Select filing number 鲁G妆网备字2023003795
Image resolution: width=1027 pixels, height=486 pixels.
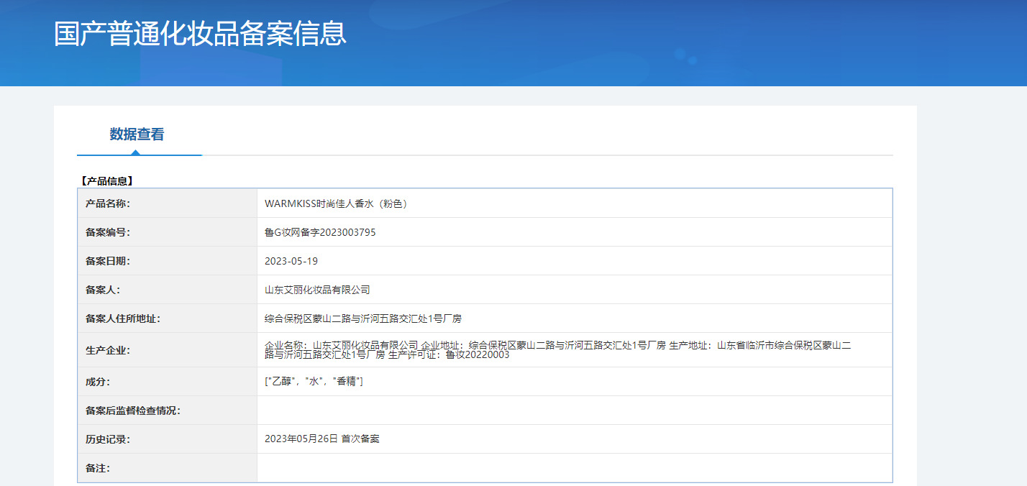[x=320, y=232]
